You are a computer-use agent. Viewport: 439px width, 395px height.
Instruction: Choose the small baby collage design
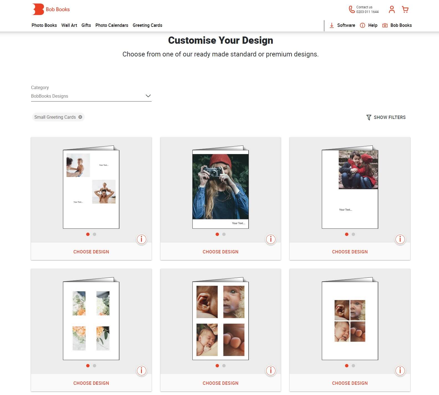[x=350, y=383]
